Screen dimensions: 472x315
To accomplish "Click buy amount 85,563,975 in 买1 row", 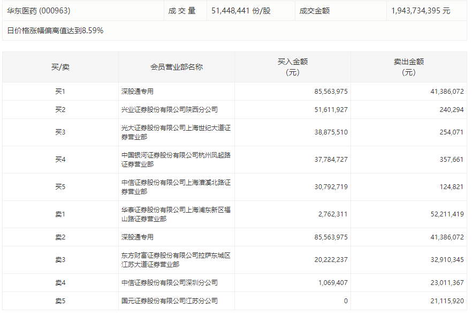I will pos(331,91).
